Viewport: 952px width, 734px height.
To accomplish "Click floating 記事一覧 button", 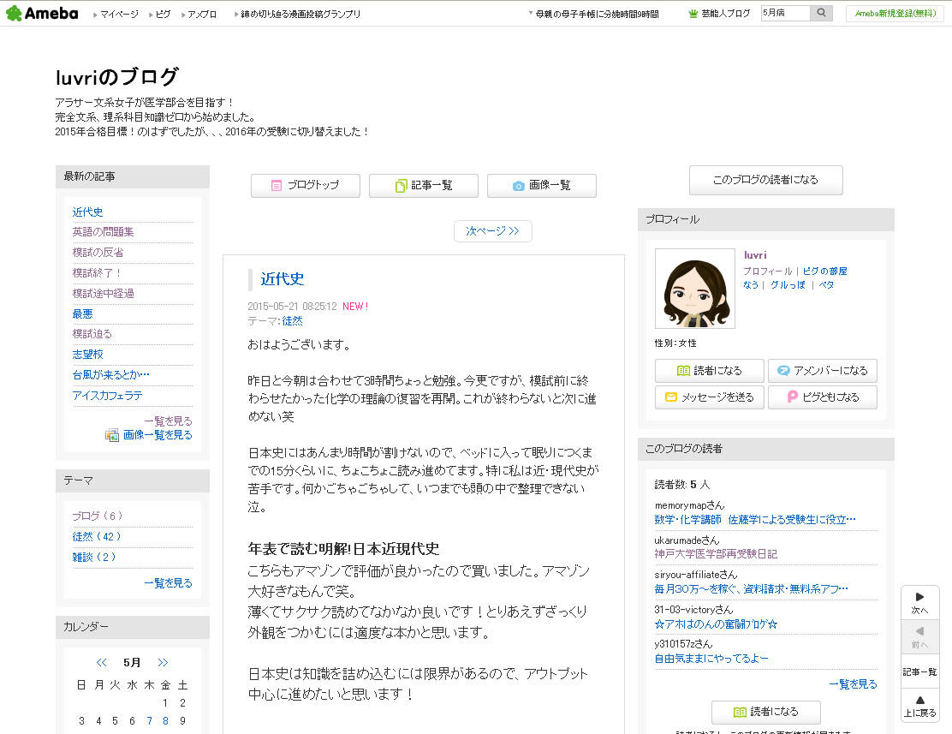I will click(919, 672).
